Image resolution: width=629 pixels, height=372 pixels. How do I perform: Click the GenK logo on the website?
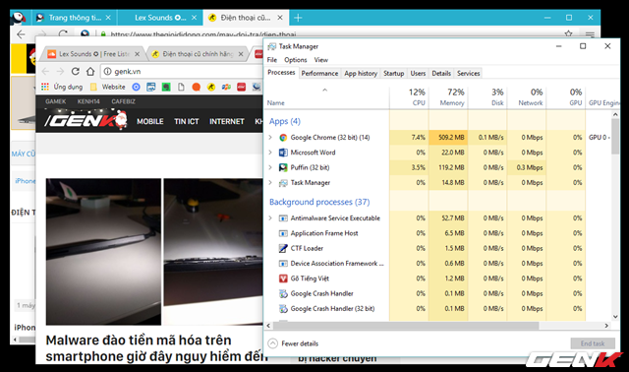[x=86, y=120]
